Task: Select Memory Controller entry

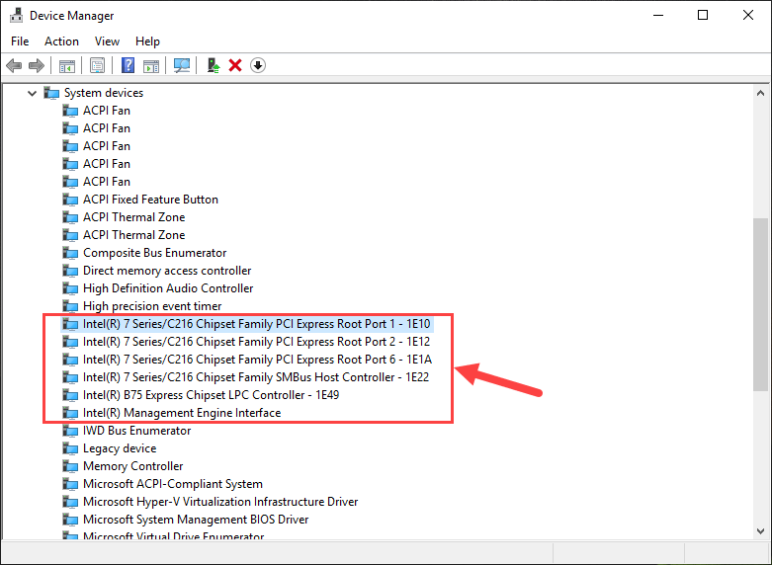Action: coord(132,466)
